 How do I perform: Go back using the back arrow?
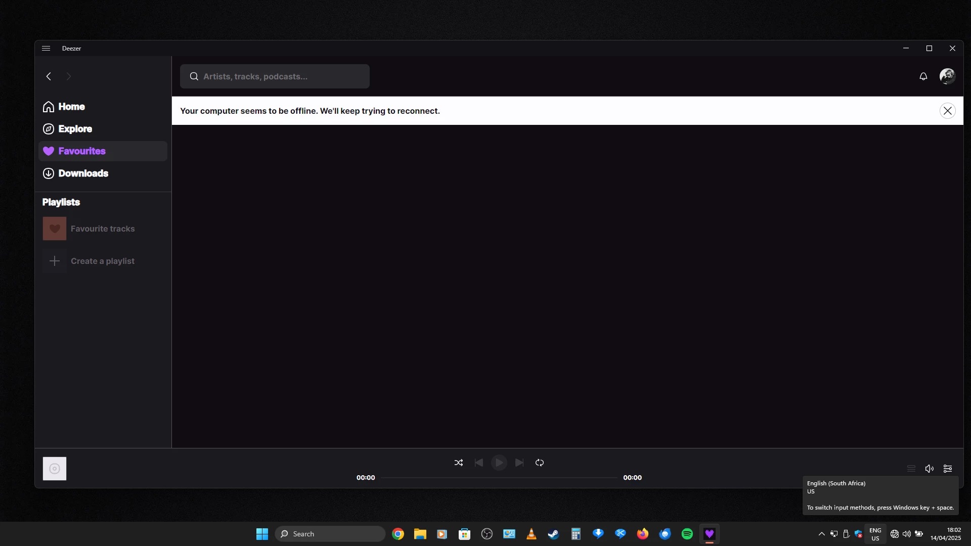click(49, 76)
